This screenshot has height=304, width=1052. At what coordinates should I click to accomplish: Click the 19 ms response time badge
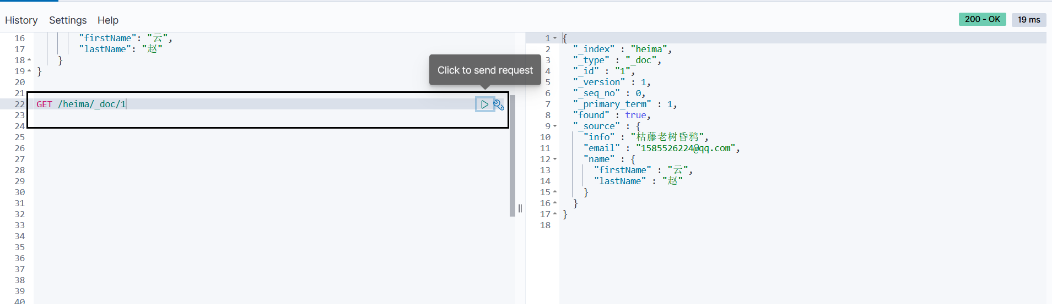click(x=1029, y=20)
